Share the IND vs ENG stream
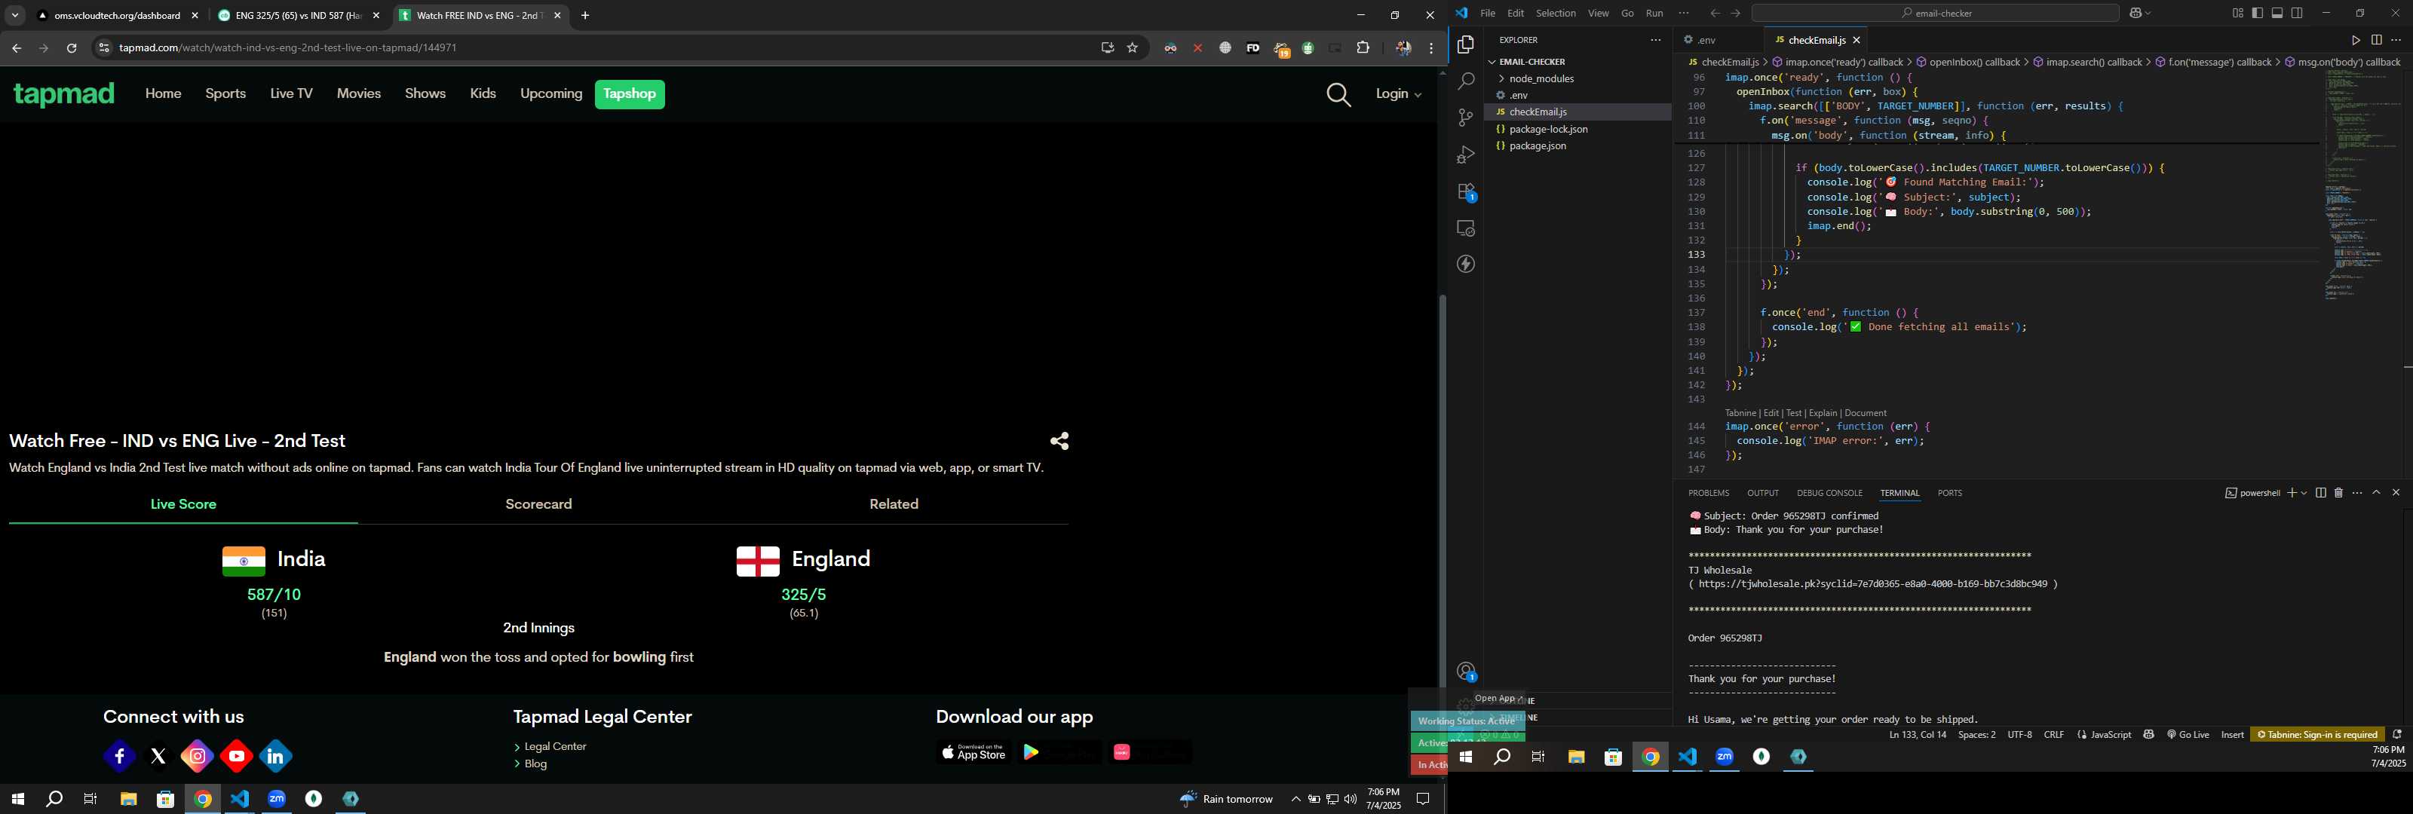 [1059, 441]
